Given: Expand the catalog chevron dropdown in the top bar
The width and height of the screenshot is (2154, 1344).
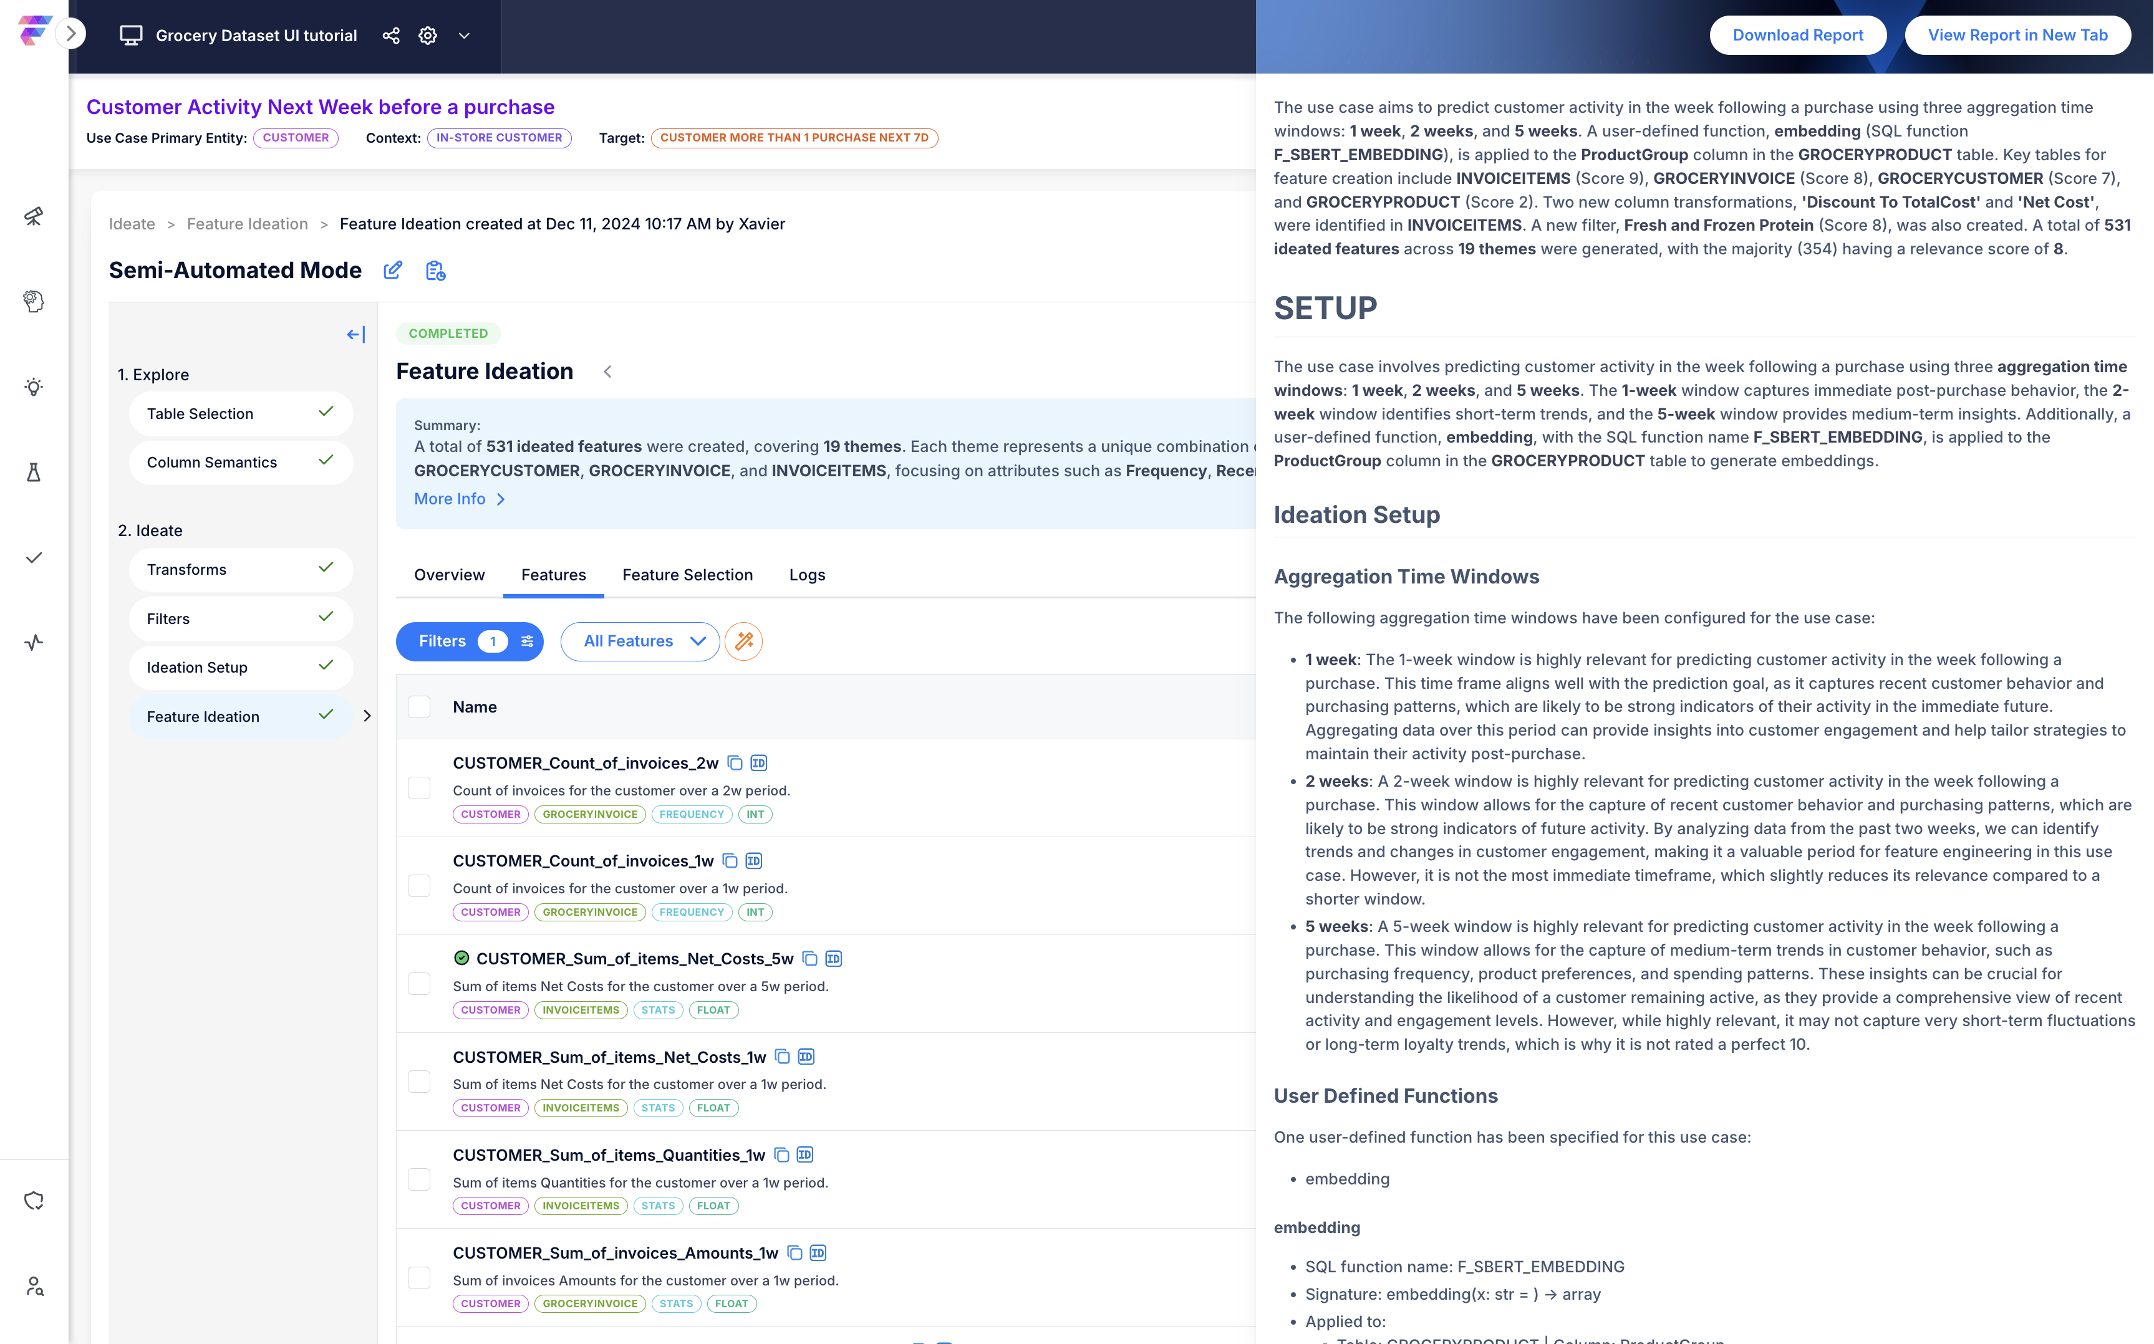Looking at the screenshot, I should click(x=464, y=36).
